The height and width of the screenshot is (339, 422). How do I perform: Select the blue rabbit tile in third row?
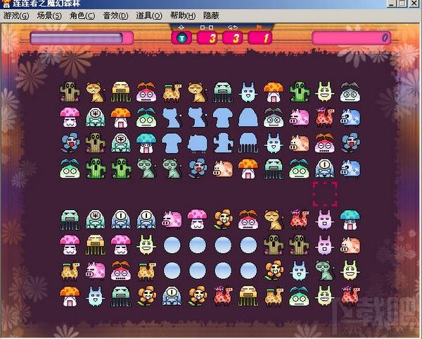(x=274, y=143)
